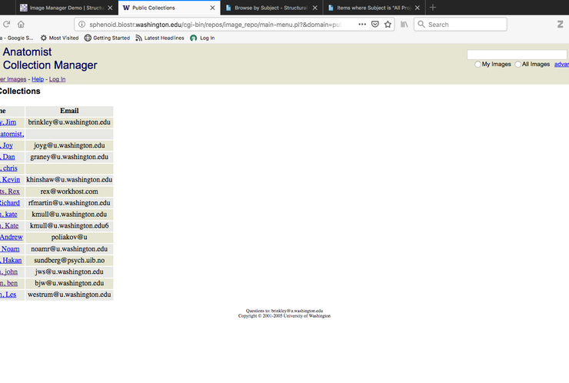The image size is (569, 383).
Task: Follow the Log In page link
Action: (58, 79)
